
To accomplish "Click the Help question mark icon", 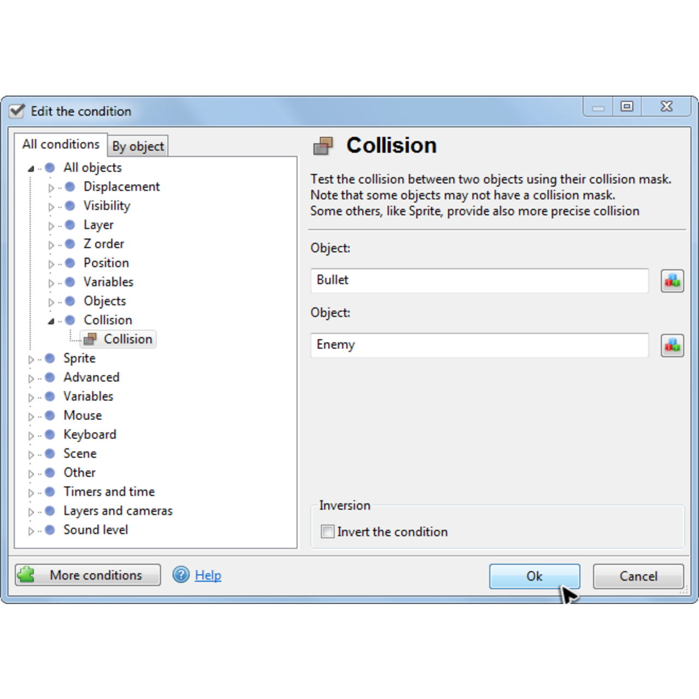I will pyautogui.click(x=180, y=575).
